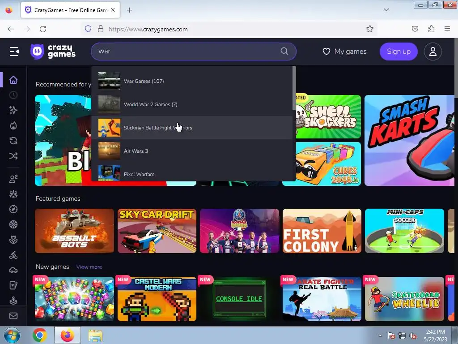Select the CrazyGames browser tab
Viewport: 458px width, 344px height.
[x=70, y=10]
